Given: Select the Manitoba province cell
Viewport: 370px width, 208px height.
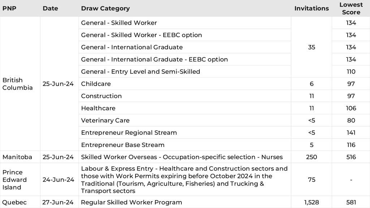Looking at the screenshot, I should coord(17,157).
